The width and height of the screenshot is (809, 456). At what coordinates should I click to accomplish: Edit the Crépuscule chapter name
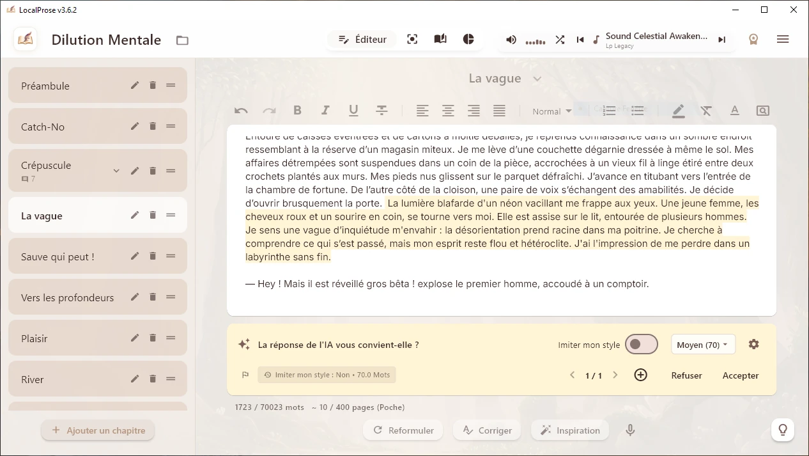click(x=135, y=171)
